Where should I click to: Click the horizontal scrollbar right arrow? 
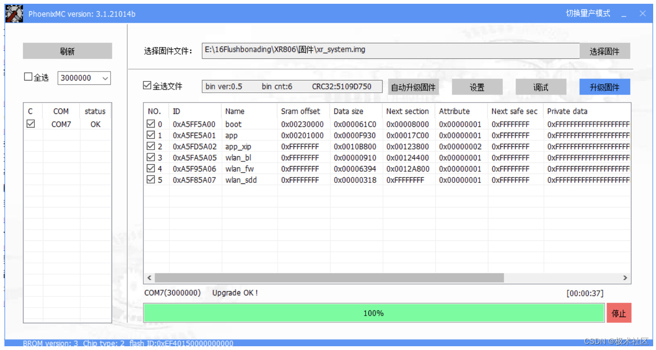point(625,278)
